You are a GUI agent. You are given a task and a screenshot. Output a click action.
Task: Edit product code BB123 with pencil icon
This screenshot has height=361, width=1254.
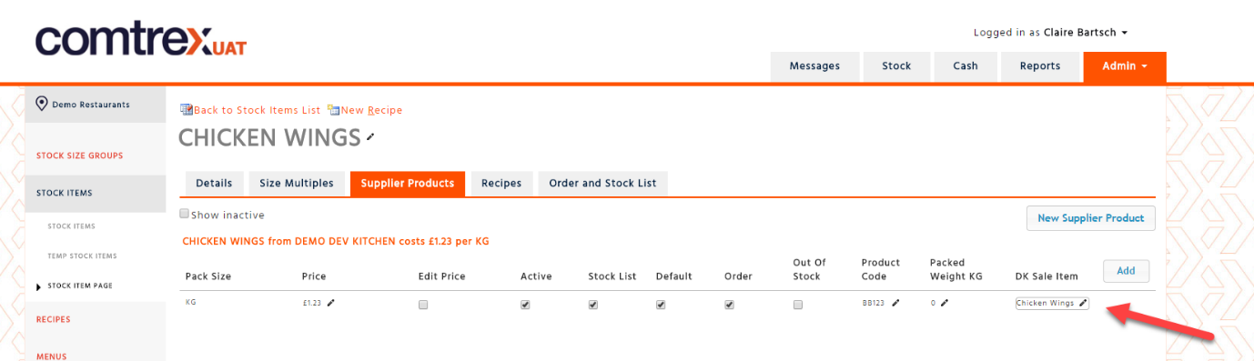pyautogui.click(x=895, y=304)
